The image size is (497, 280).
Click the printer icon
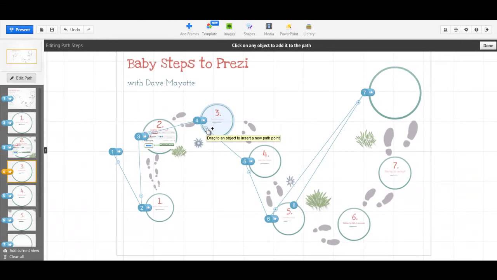pyautogui.click(x=456, y=30)
